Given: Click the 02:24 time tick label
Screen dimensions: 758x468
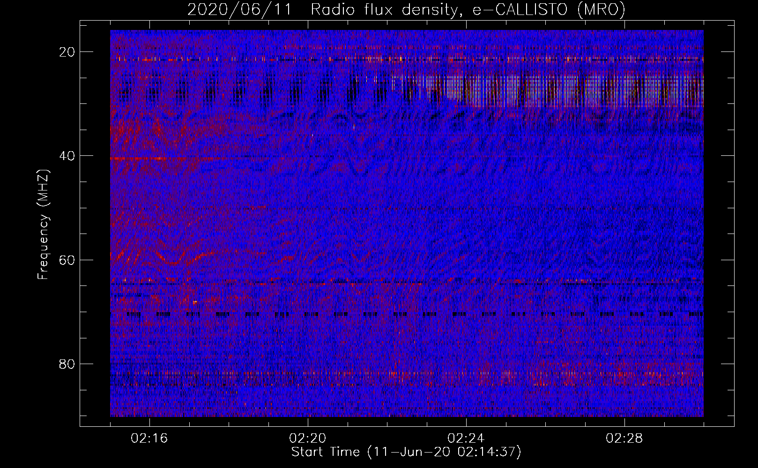Looking at the screenshot, I should tap(466, 439).
